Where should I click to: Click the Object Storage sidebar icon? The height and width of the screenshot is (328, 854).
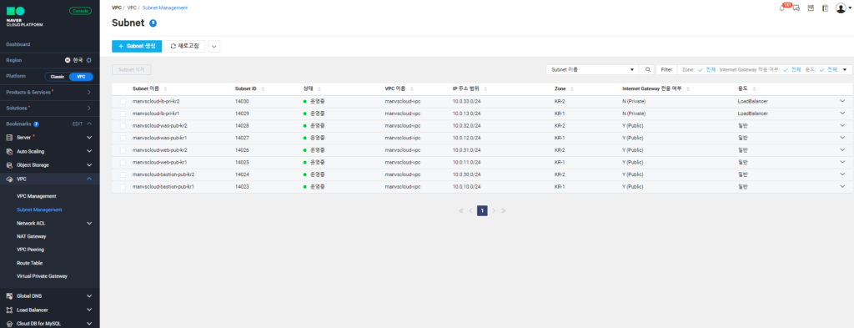[9, 165]
